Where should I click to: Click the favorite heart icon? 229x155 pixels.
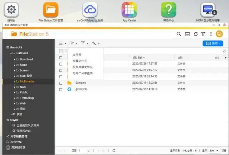pyautogui.click(x=224, y=51)
